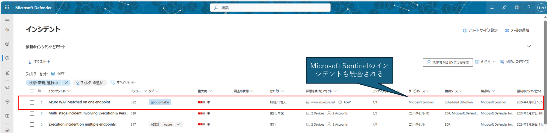Viewport: 547px width, 133px height.
Task: Check the Azure WAF Matched row checkbox
Action: coord(32,102)
